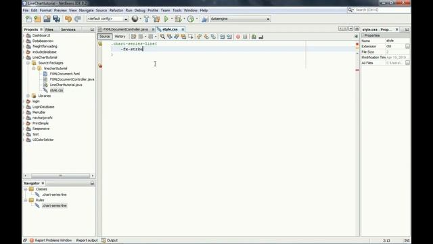
Task: Switch to the History editor view
Action: pos(120,37)
